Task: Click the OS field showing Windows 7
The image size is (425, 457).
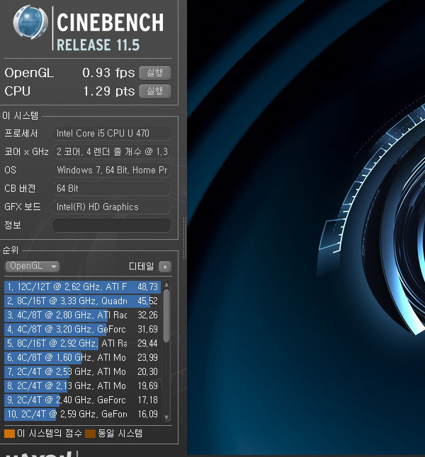Action: click(111, 170)
